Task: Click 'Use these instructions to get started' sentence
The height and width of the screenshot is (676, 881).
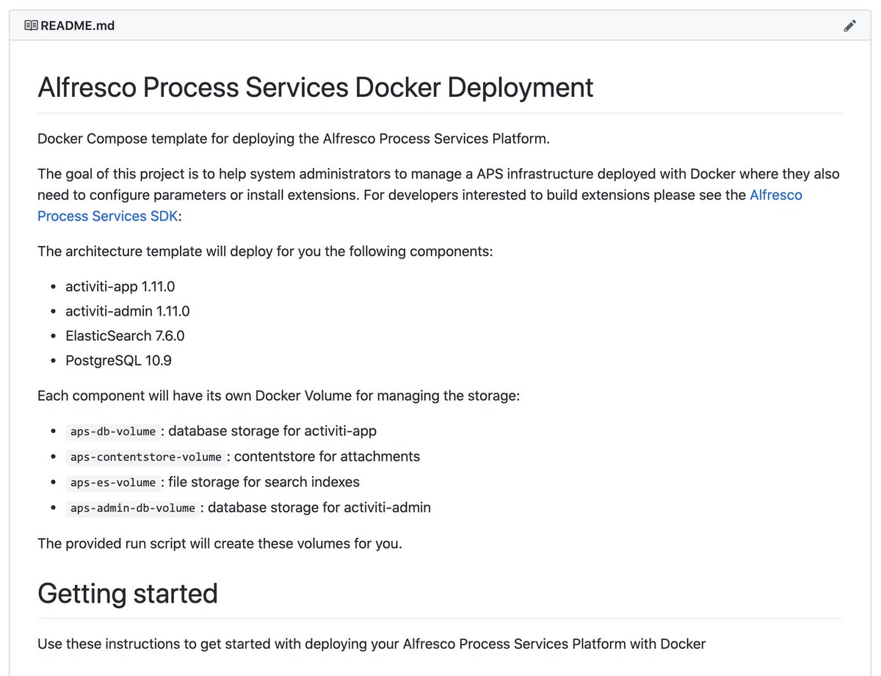Action: [x=371, y=644]
